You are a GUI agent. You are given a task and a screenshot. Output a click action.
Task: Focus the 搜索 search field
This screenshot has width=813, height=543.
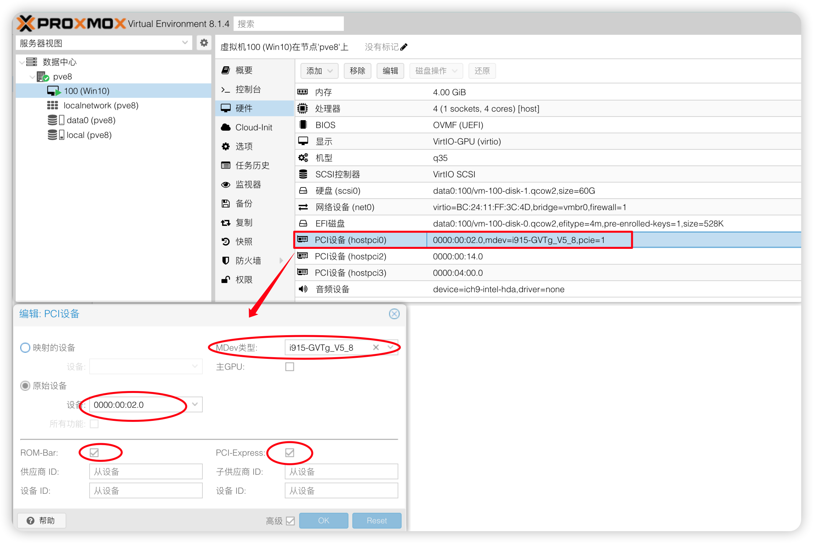pos(289,24)
